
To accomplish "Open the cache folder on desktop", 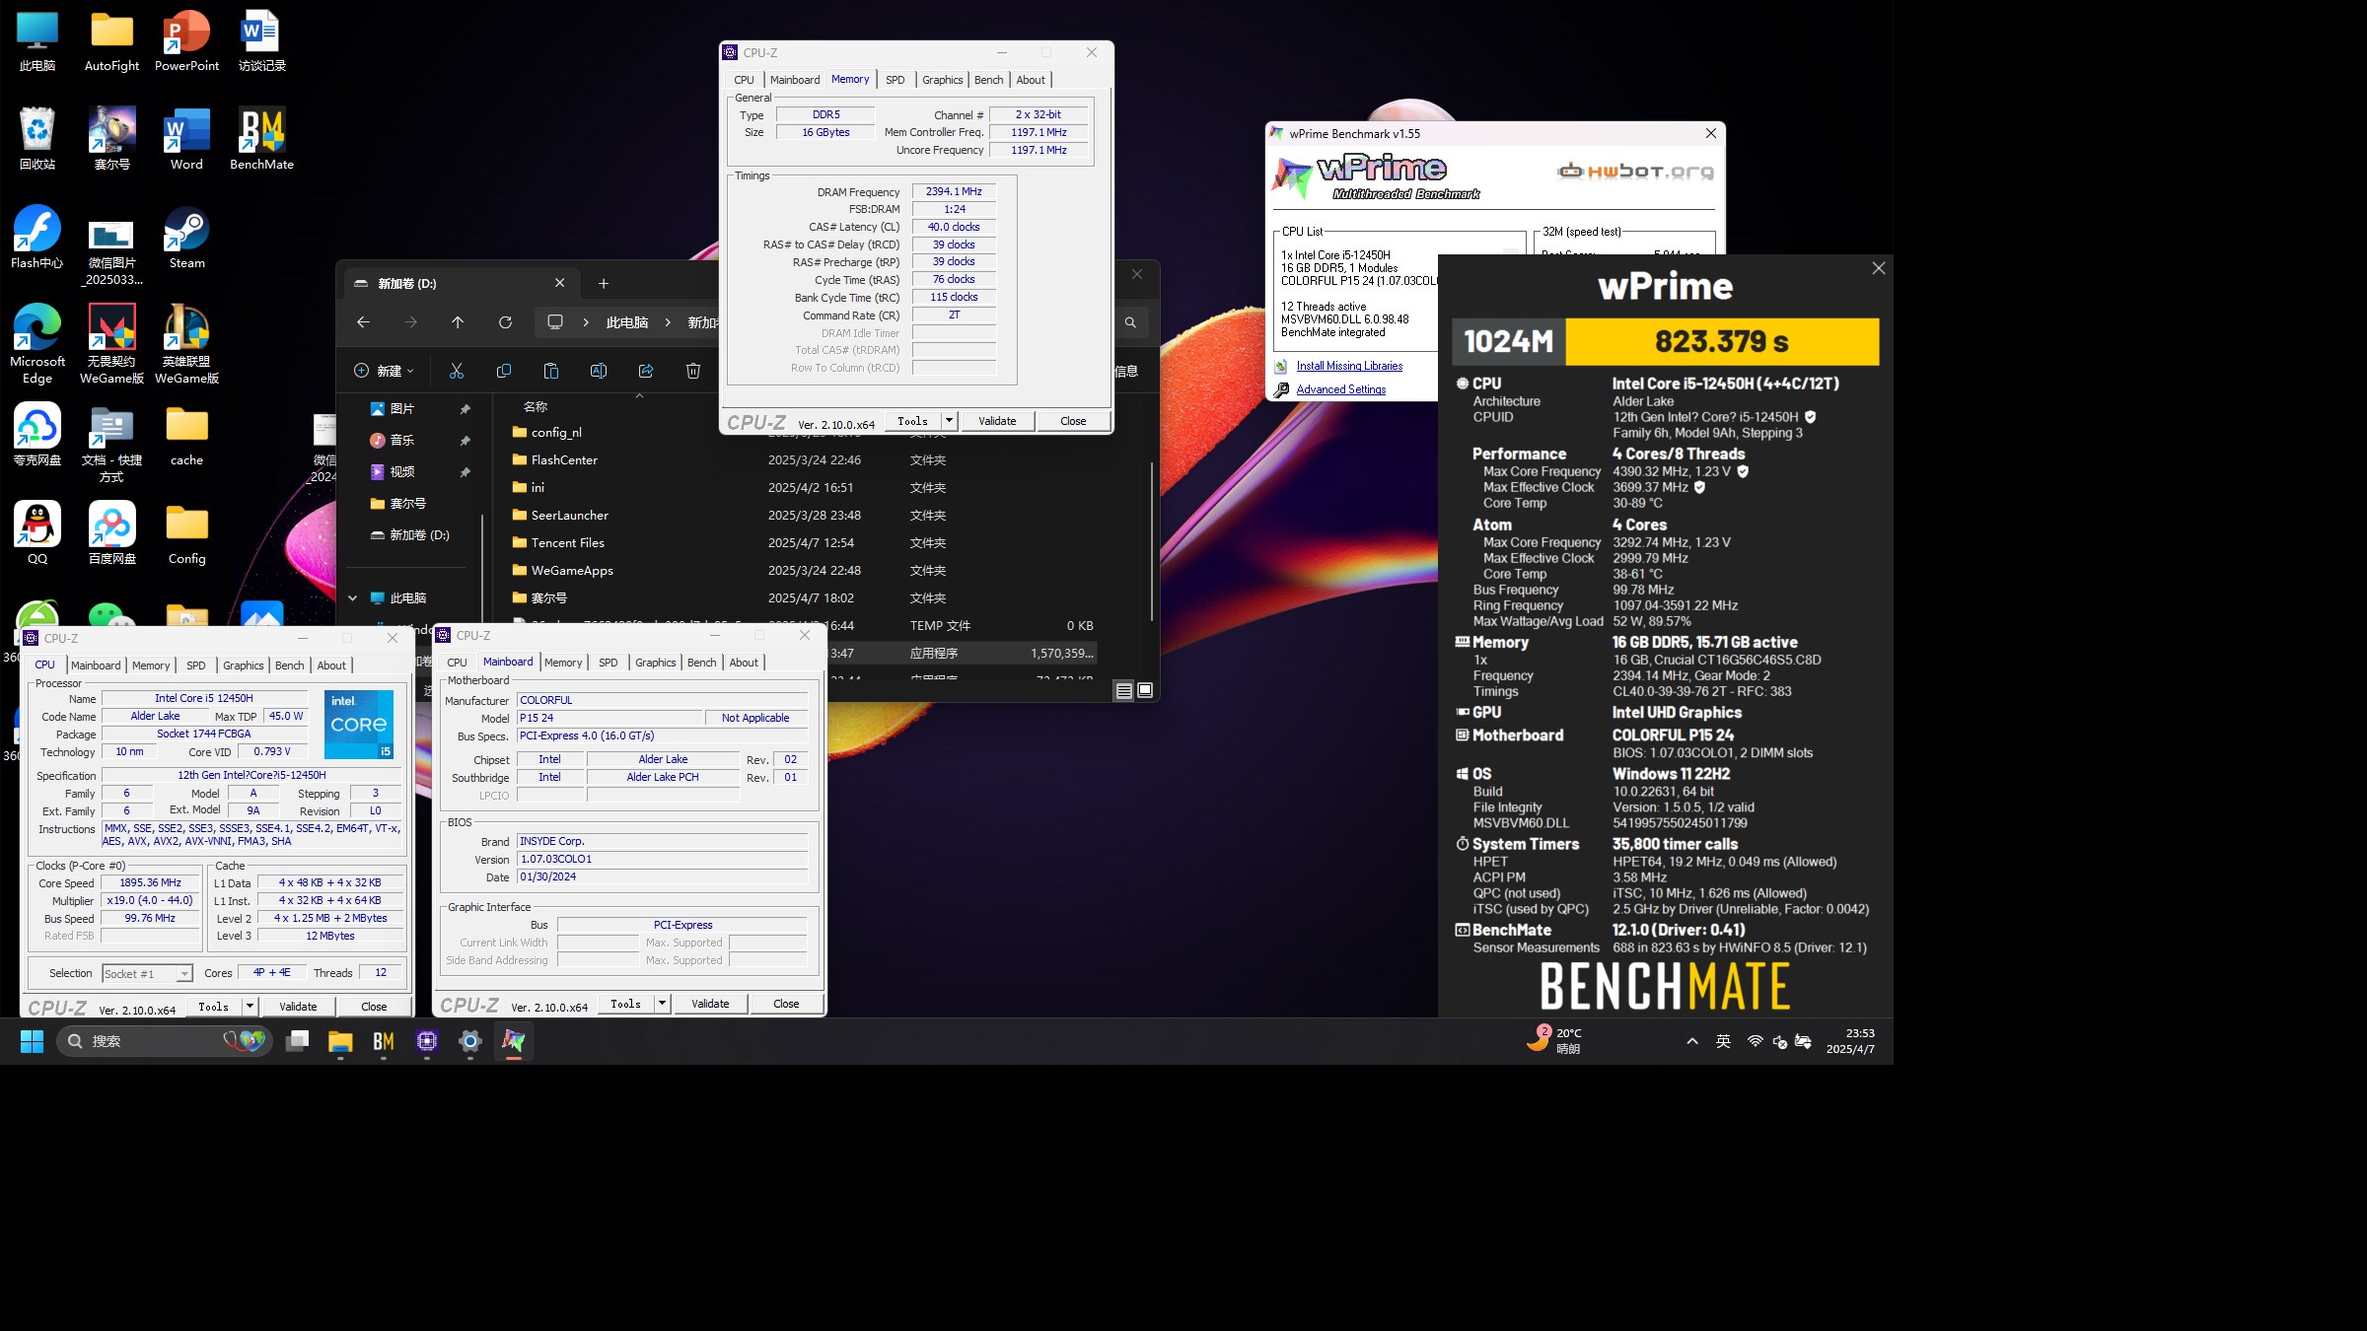I will click(x=186, y=436).
